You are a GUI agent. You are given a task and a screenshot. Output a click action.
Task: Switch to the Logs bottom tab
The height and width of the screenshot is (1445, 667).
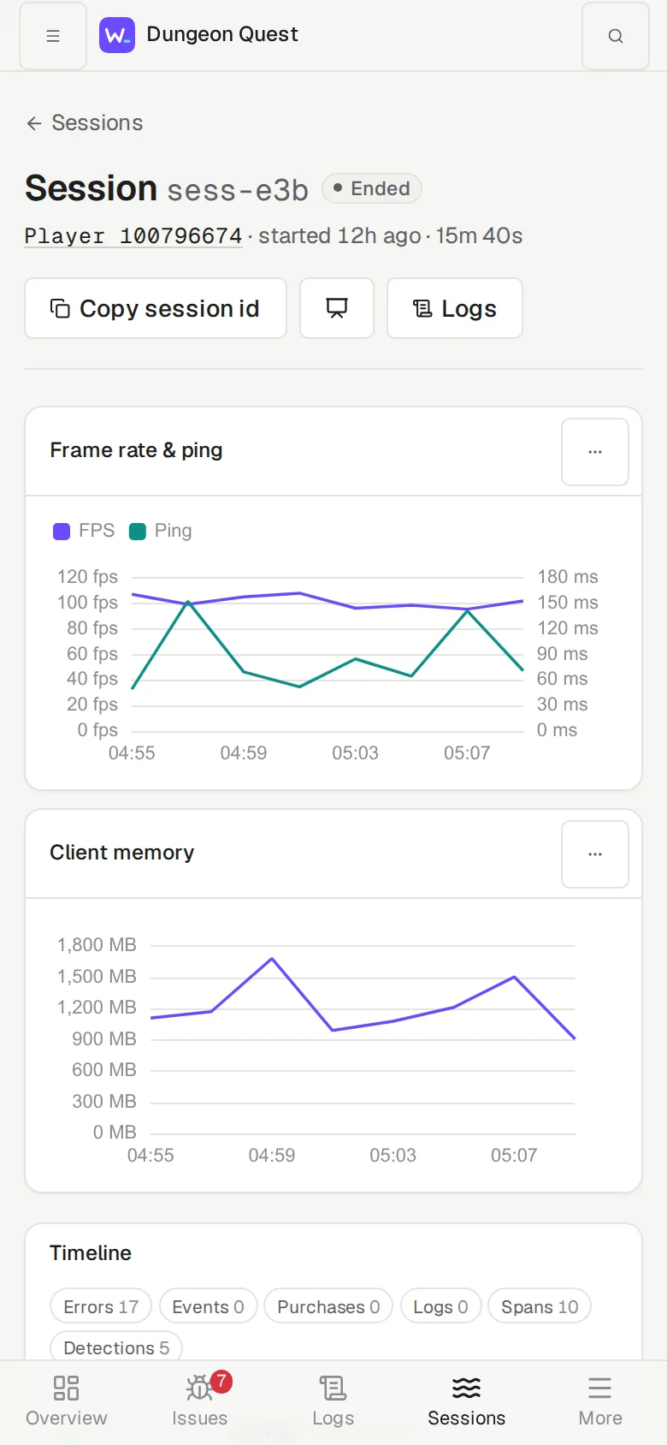coord(333,1402)
